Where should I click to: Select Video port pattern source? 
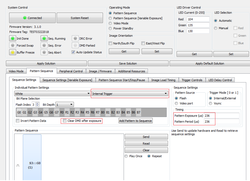(x=176, y=103)
